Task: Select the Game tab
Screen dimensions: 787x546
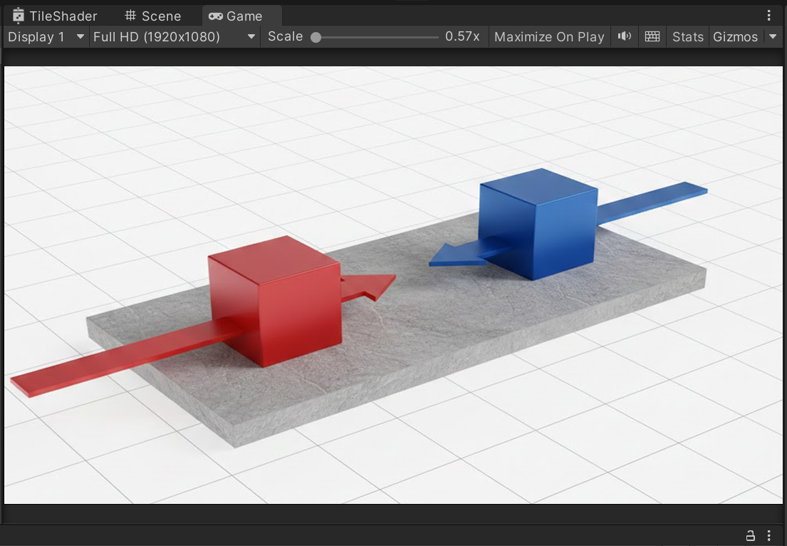Action: [236, 16]
